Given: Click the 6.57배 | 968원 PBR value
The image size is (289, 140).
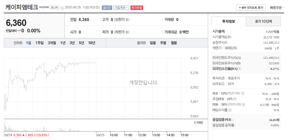Looking at the screenshot, I should coord(269,105).
